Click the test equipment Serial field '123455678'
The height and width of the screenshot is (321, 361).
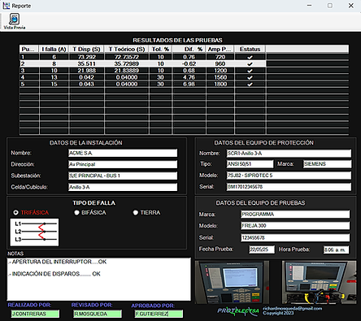pyautogui.click(x=295, y=238)
